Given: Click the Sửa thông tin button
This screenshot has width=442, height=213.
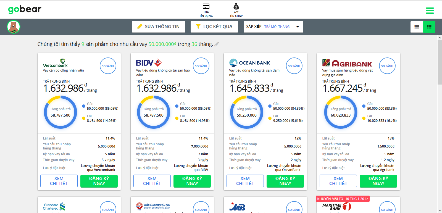Looking at the screenshot, I should [x=159, y=27].
